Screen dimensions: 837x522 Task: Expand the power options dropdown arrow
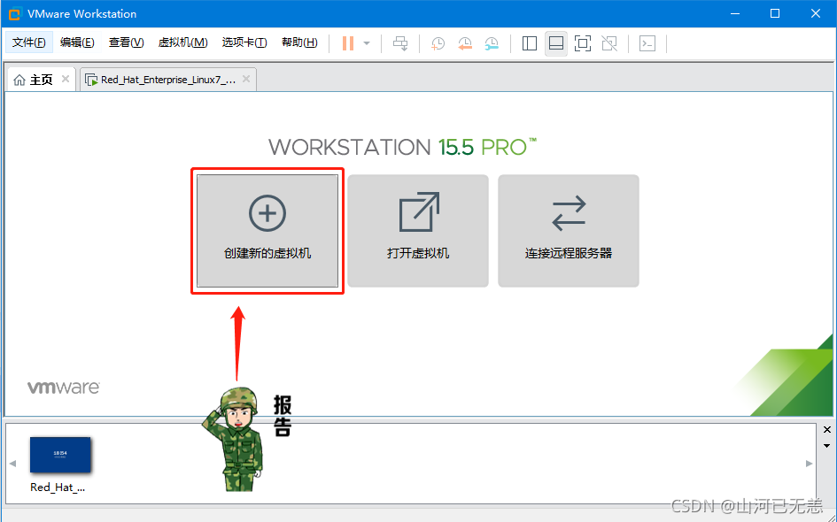(x=367, y=43)
